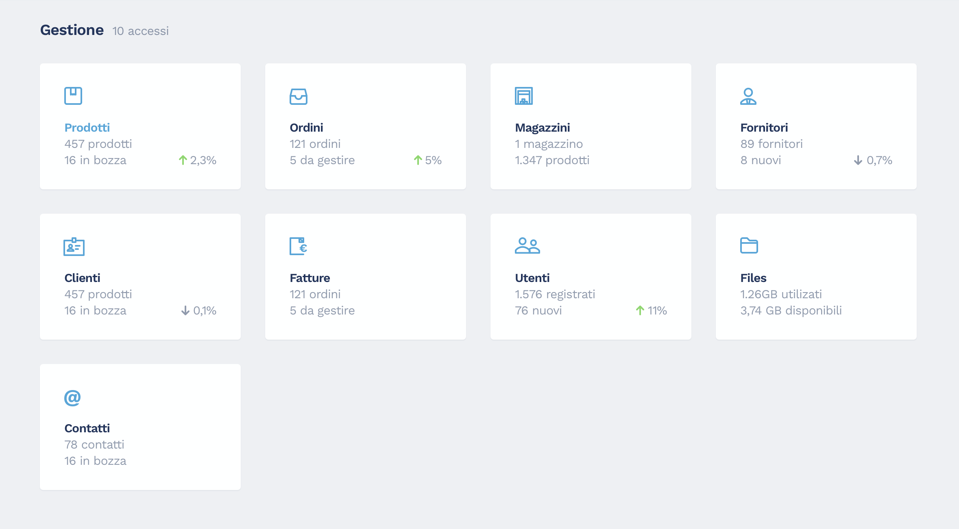The image size is (959, 529).
Task: Click the Magazzini warehouse icon
Action: point(523,96)
